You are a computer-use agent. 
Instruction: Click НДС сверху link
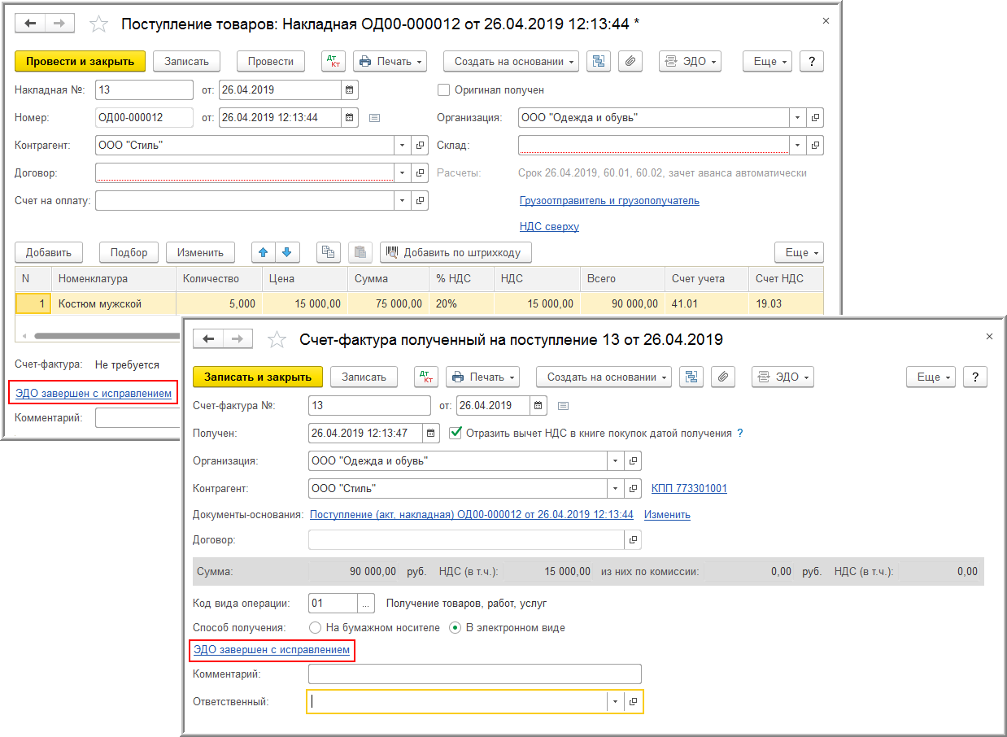tap(549, 227)
